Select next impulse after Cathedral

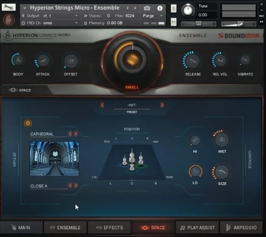click(x=76, y=134)
